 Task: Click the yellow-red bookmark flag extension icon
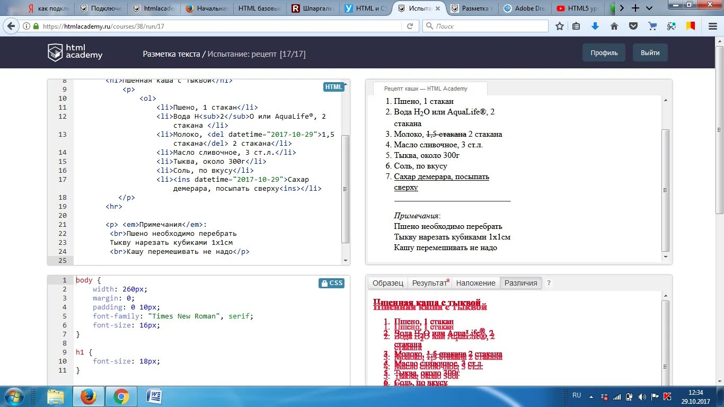tap(690, 26)
